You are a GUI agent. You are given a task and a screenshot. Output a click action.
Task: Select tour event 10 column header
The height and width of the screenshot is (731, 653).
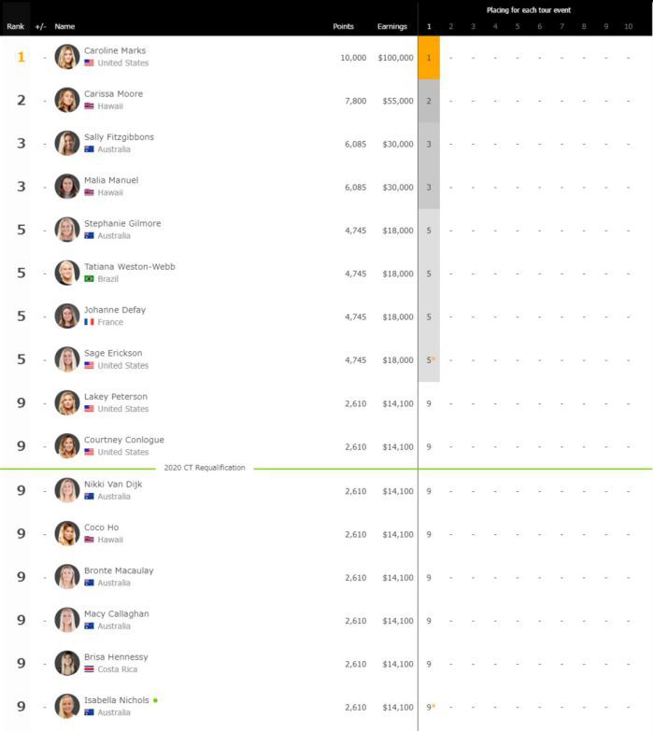628,26
